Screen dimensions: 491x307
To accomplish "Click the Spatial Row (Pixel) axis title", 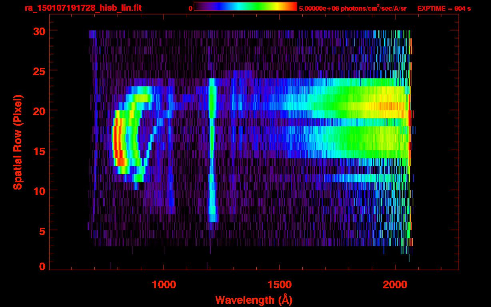I will (x=17, y=142).
